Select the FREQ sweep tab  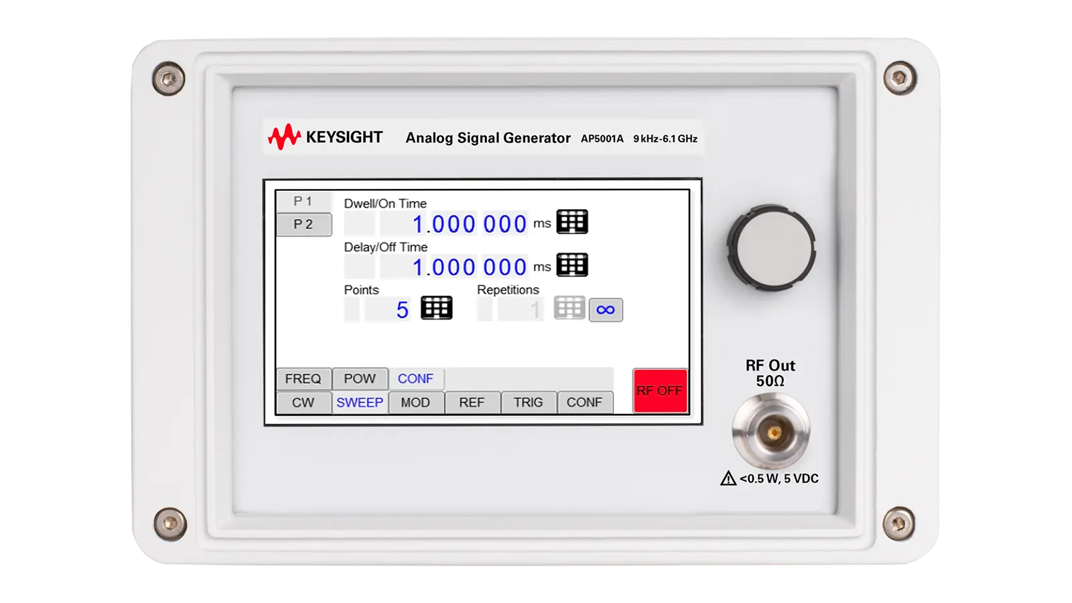304,379
